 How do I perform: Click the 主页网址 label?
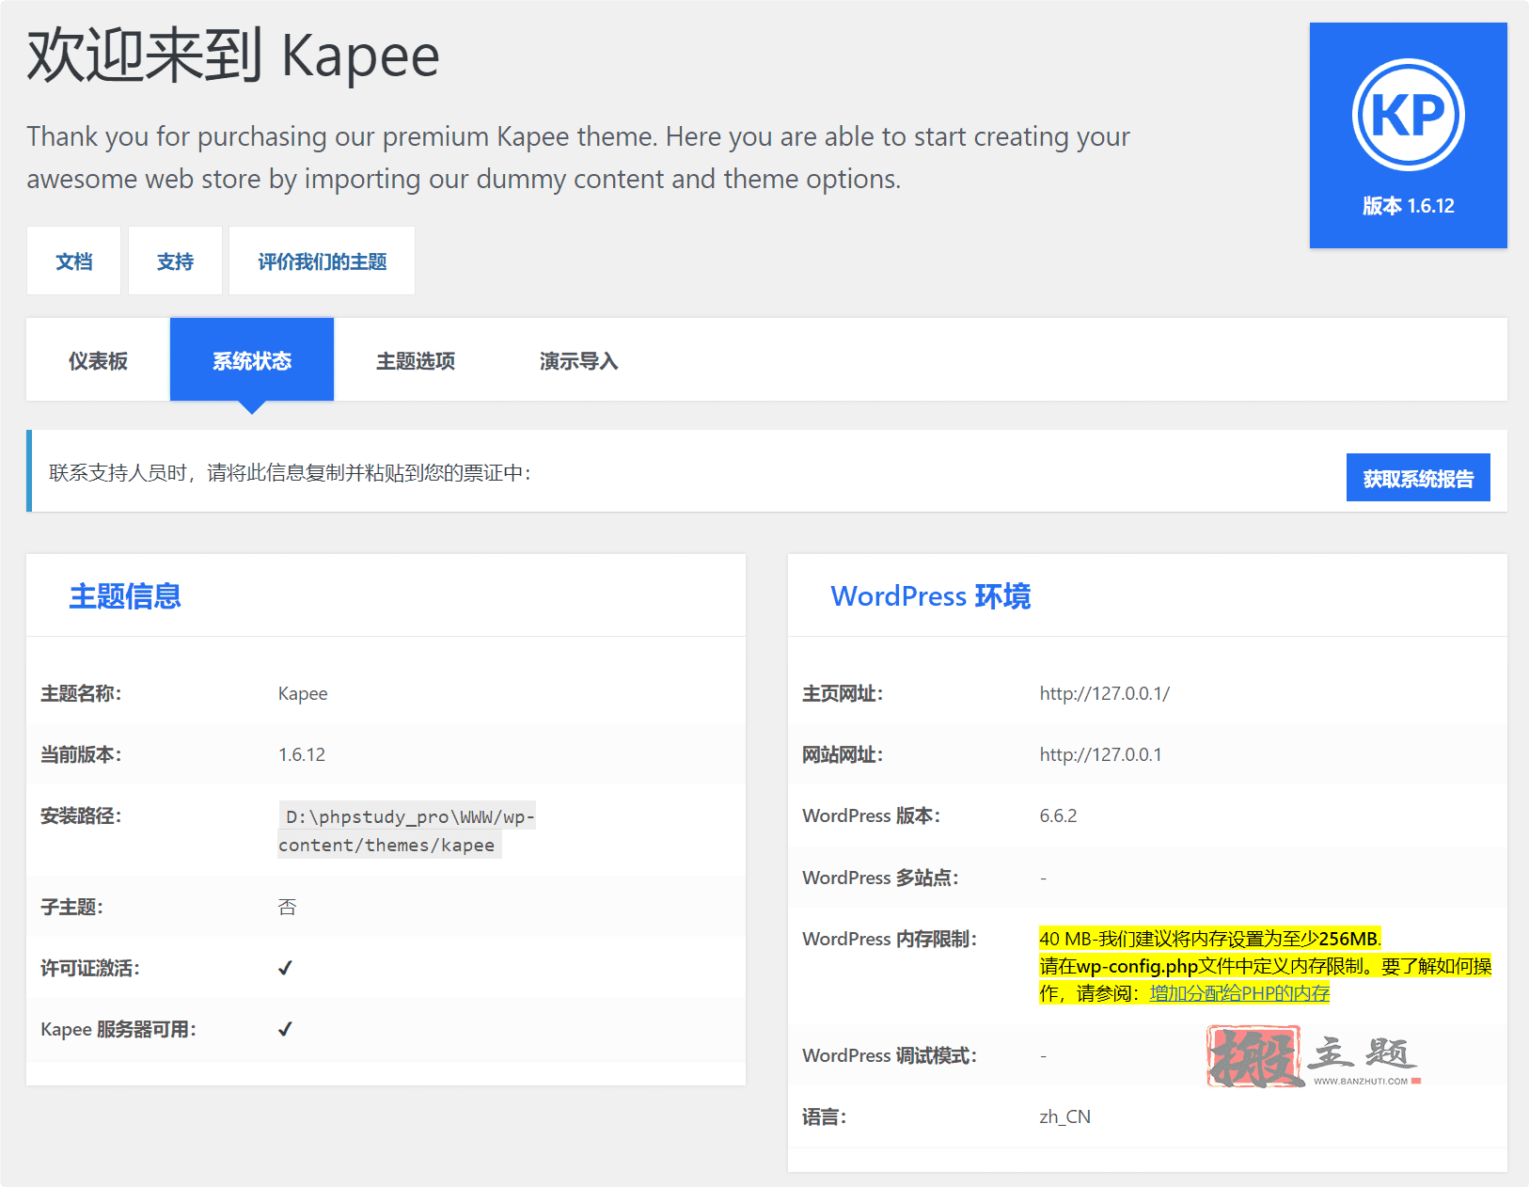[843, 693]
